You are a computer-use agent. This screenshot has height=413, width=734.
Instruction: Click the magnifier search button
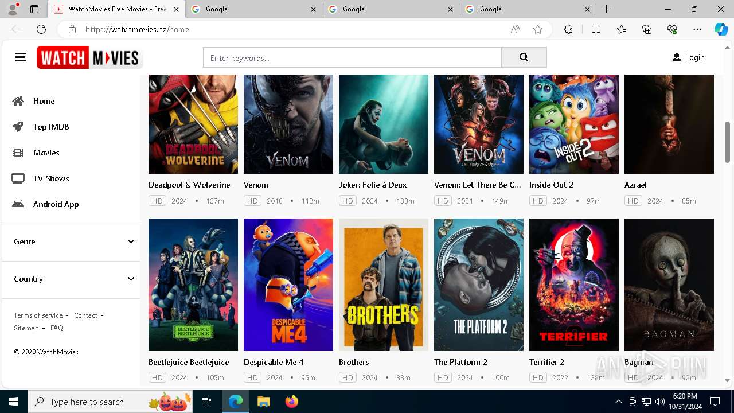click(x=524, y=57)
